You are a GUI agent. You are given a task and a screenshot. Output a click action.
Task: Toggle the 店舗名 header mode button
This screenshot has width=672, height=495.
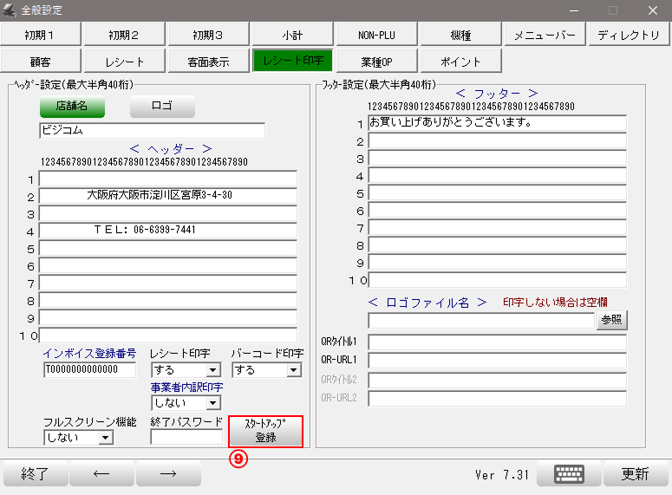pos(72,107)
